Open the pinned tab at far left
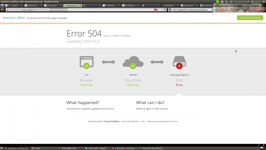This screenshot has height=150, width=266. click(2, 5)
